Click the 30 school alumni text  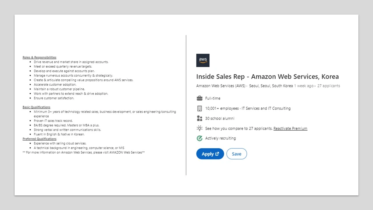click(x=220, y=118)
